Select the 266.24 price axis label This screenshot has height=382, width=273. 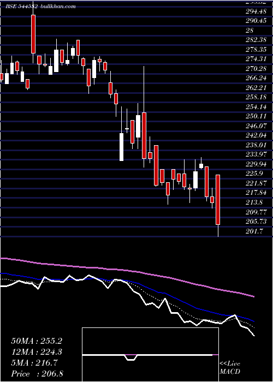256,78
